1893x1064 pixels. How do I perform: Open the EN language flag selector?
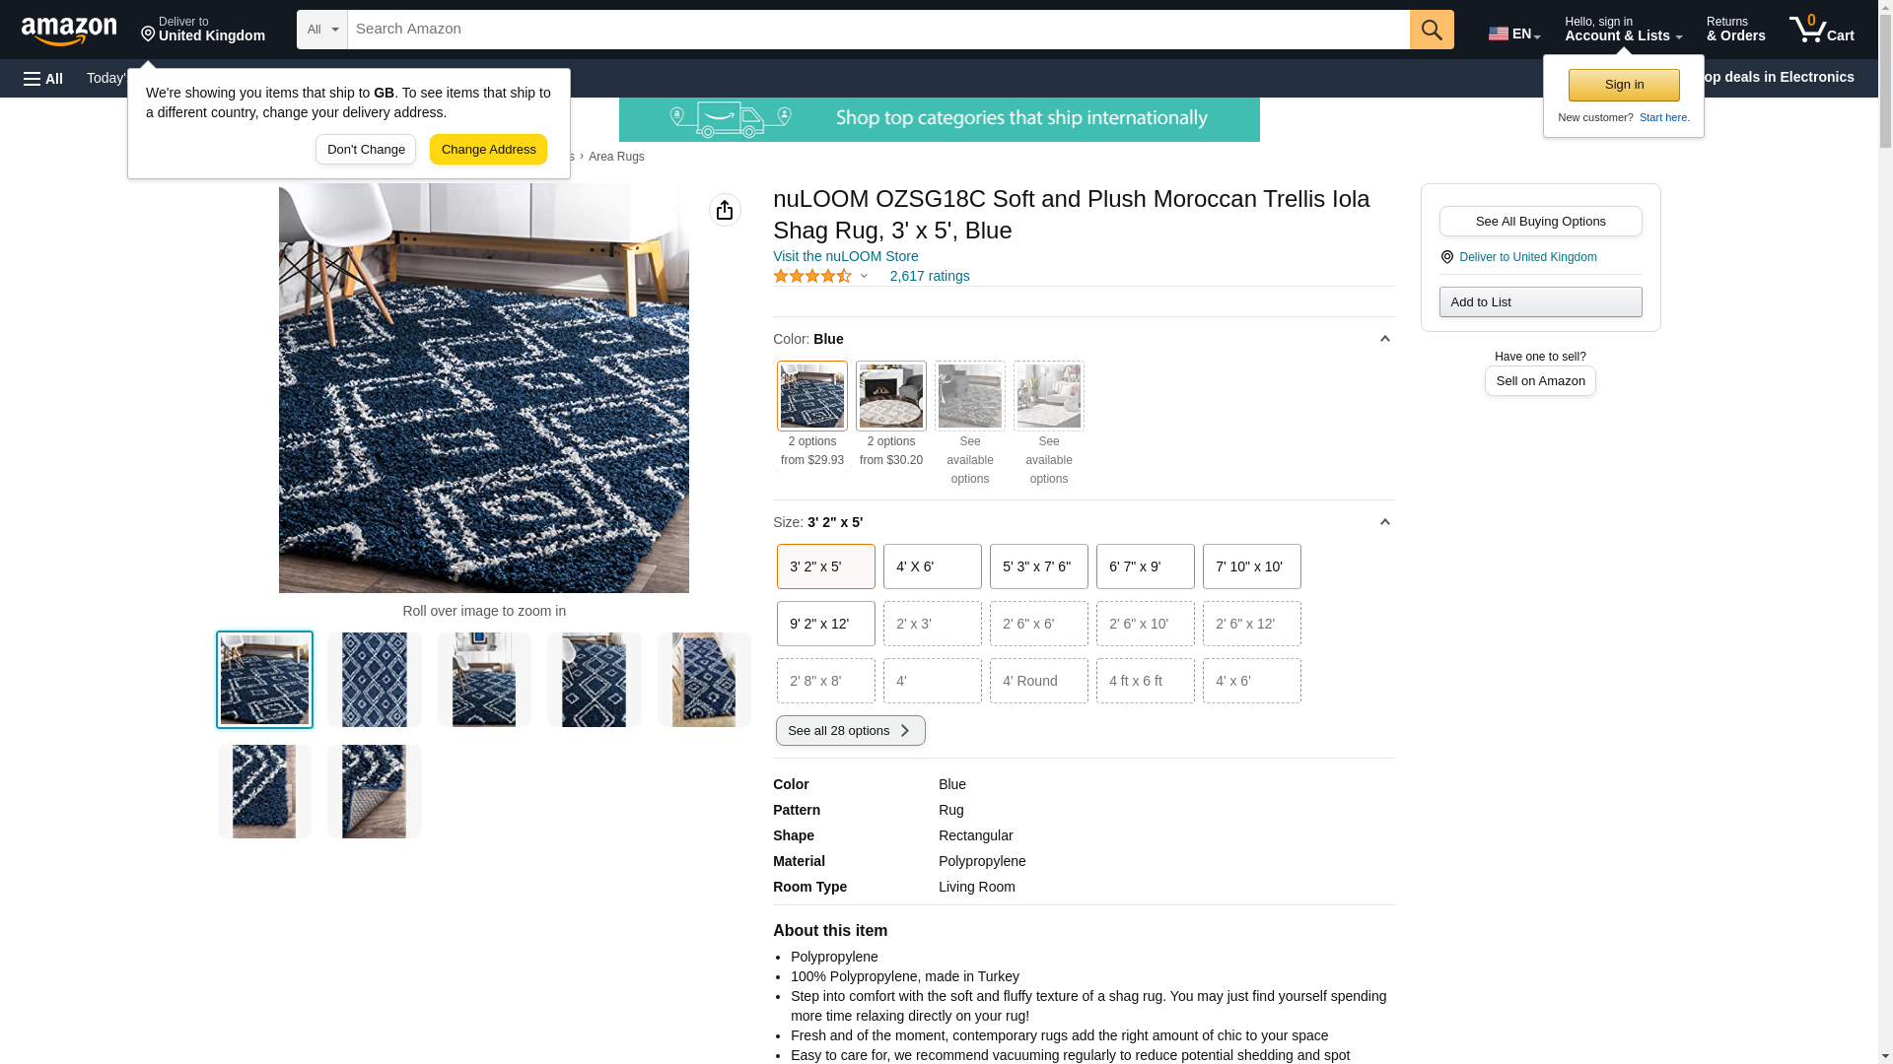coord(1514,33)
